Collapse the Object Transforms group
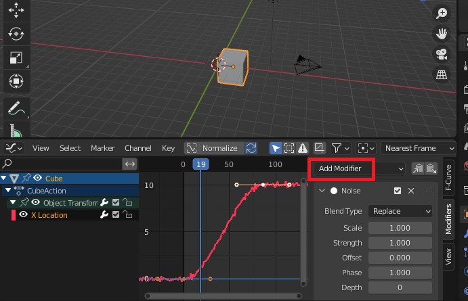Image resolution: width=468 pixels, height=301 pixels. (13, 202)
